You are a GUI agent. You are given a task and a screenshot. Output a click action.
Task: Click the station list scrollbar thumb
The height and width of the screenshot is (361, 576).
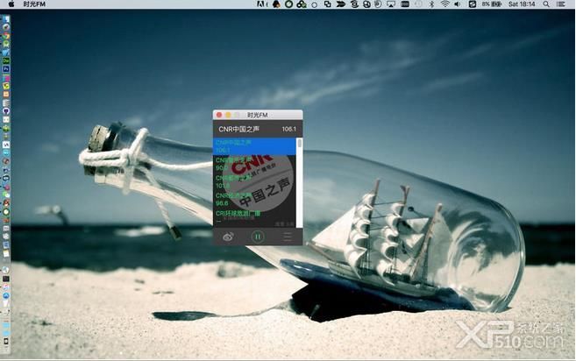pos(299,143)
